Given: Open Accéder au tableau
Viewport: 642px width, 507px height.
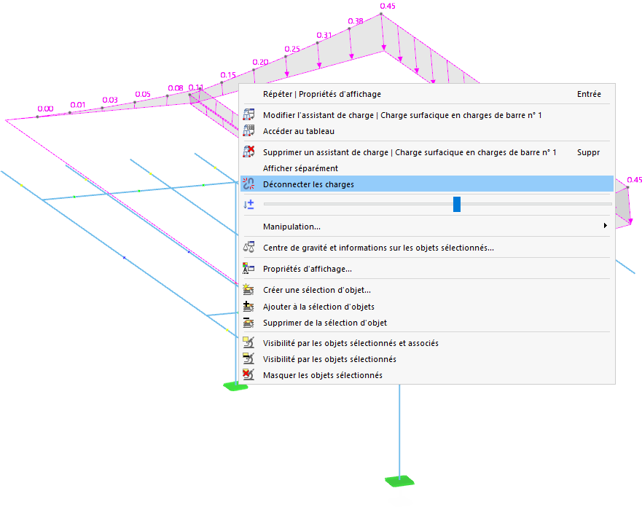Looking at the screenshot, I should 427,131.
